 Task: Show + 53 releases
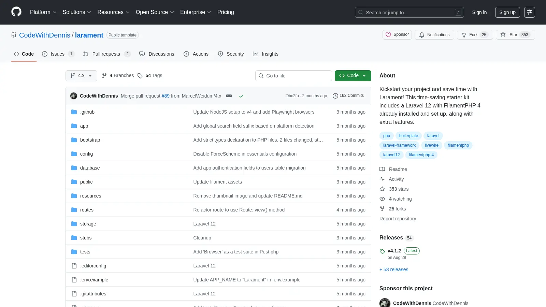tap(394, 269)
